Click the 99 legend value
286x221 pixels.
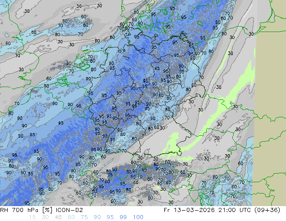point(123,217)
